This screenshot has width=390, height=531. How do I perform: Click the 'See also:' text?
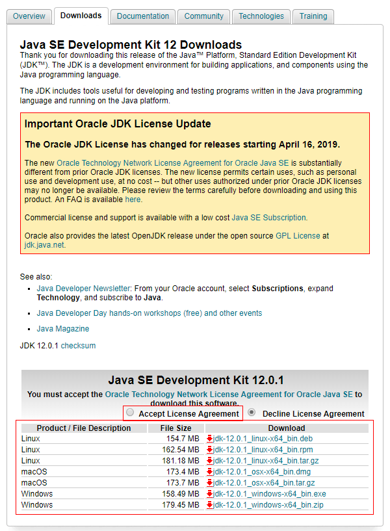tap(36, 277)
